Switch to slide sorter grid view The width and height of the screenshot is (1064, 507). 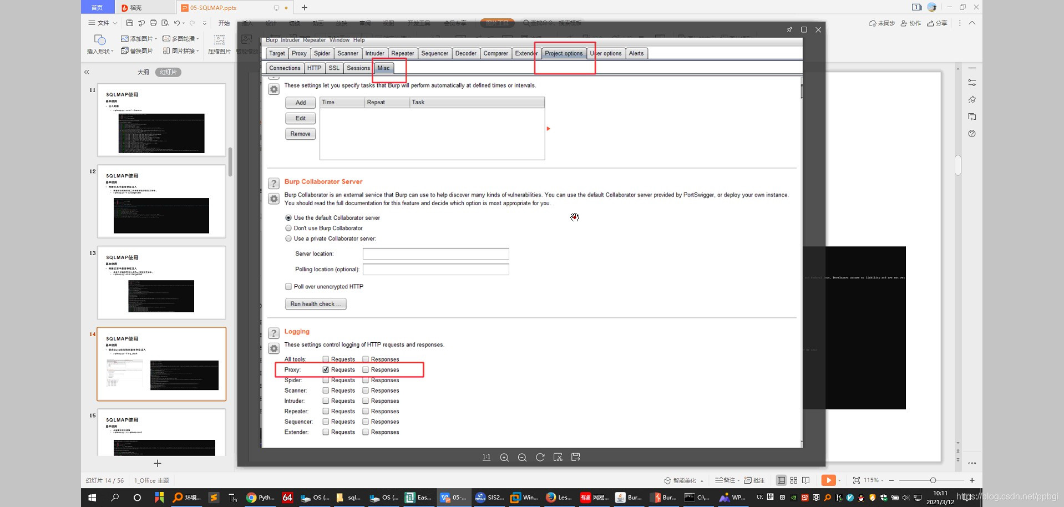click(x=794, y=480)
